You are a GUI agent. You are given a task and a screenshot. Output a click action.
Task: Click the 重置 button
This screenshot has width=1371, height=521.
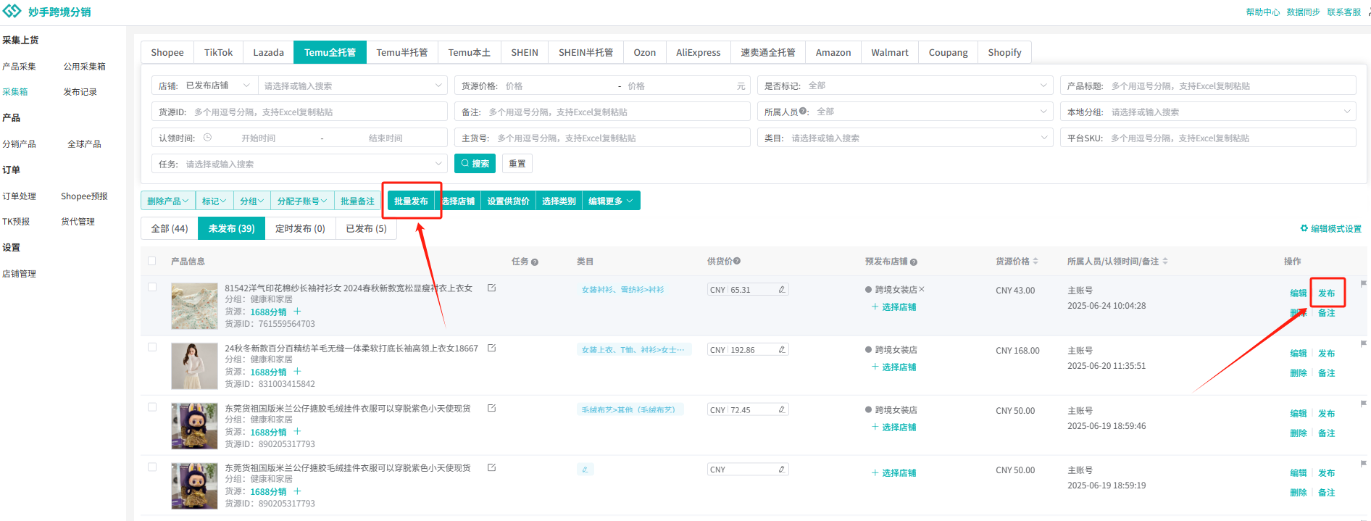point(517,164)
